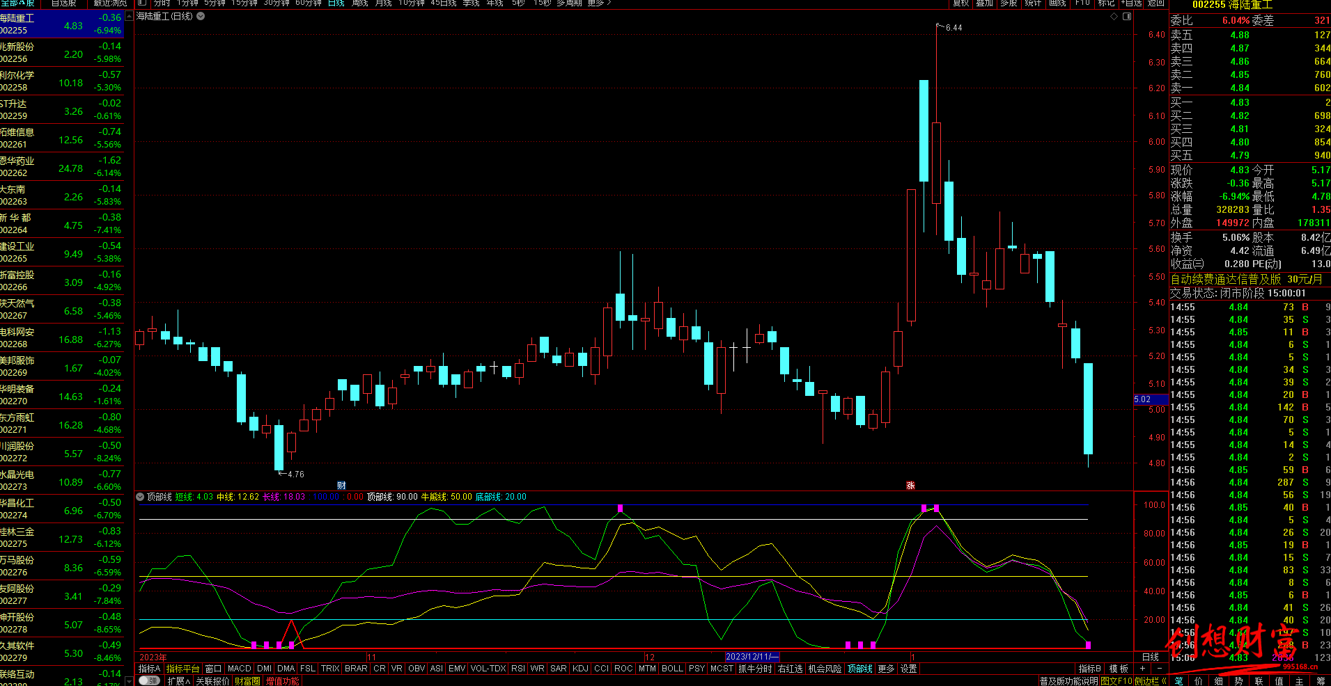Expand the 扩展 panel
This screenshot has width=1331, height=686.
click(179, 681)
